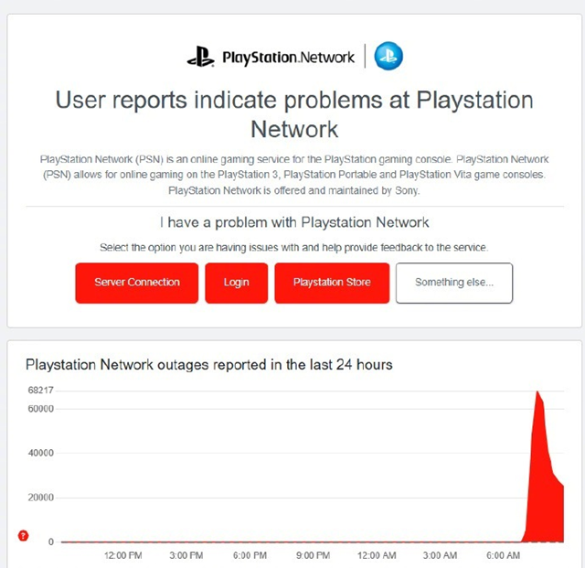The width and height of the screenshot is (585, 568).
Task: Click the blue circular PlayStation badge
Action: tap(388, 57)
